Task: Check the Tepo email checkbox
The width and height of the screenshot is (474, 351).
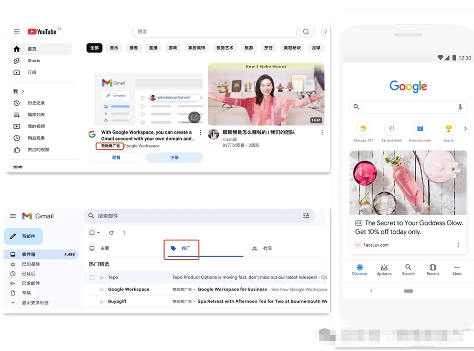Action: pos(92,277)
